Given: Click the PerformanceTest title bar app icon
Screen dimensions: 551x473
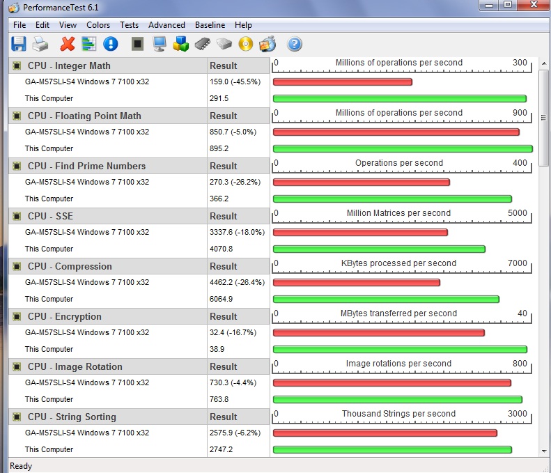Looking at the screenshot, I should click(x=14, y=8).
